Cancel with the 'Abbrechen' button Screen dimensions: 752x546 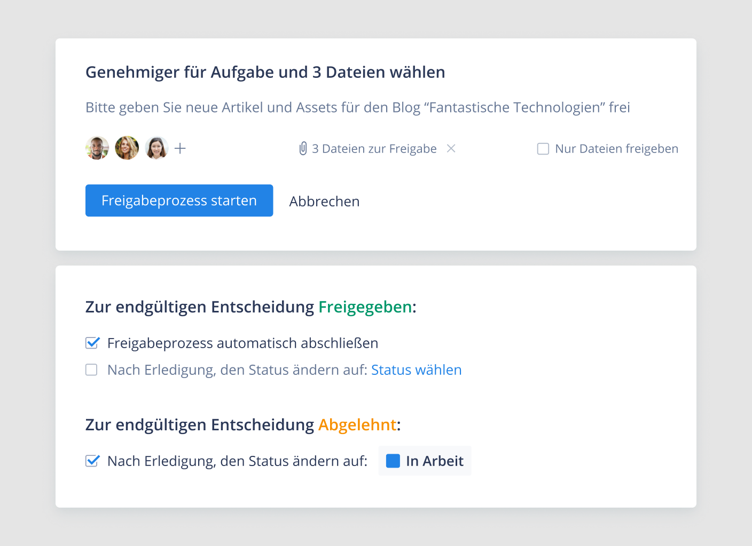coord(324,201)
